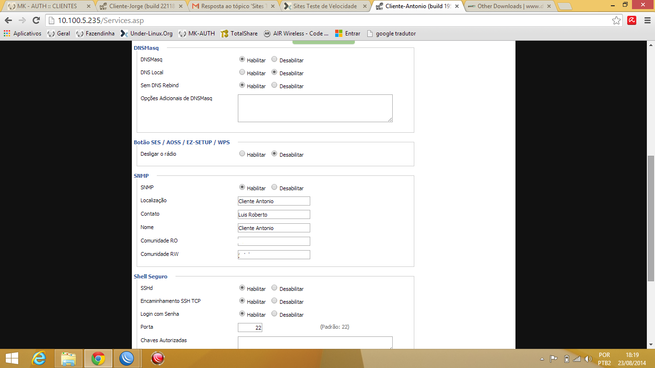This screenshot has height=368, width=655.
Task: Click the POR PTB2 language indicator
Action: pos(604,359)
